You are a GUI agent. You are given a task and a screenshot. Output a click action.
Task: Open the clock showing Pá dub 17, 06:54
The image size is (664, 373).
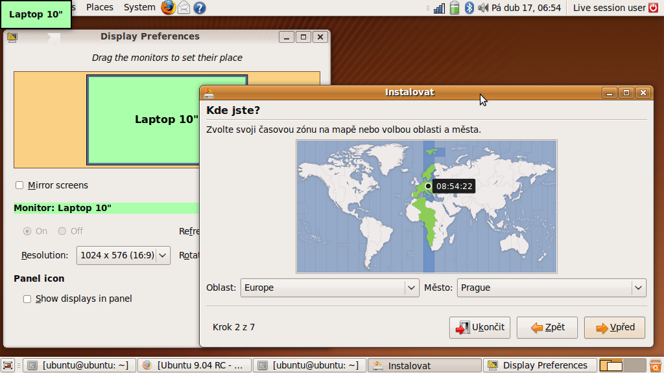click(x=526, y=8)
